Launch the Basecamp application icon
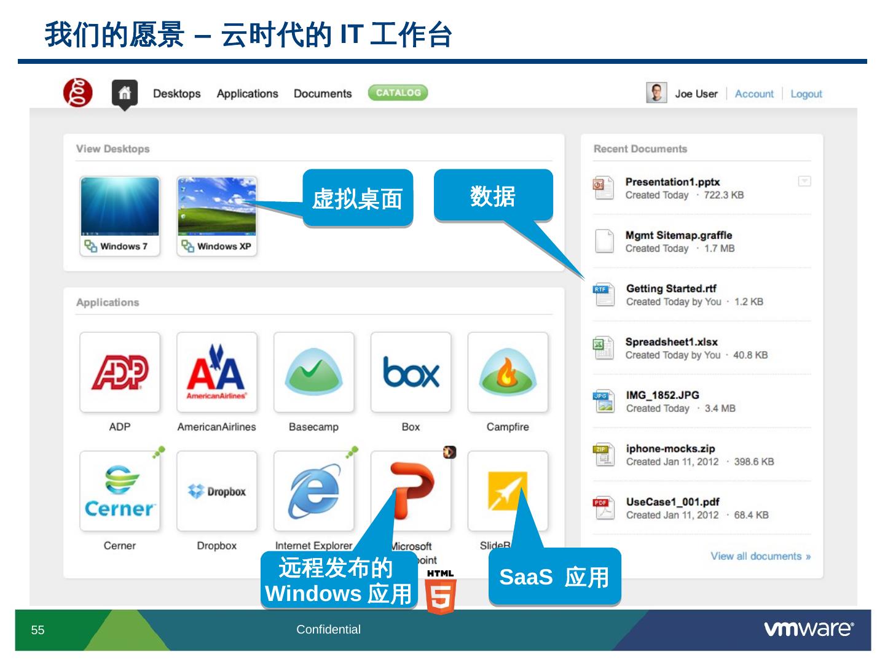The height and width of the screenshot is (663, 885). (x=314, y=372)
